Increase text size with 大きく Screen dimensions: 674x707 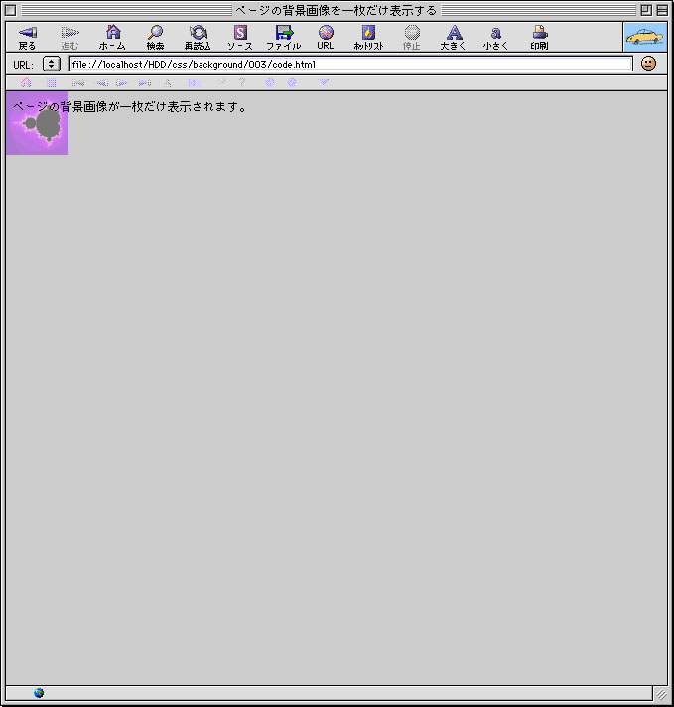(454, 38)
